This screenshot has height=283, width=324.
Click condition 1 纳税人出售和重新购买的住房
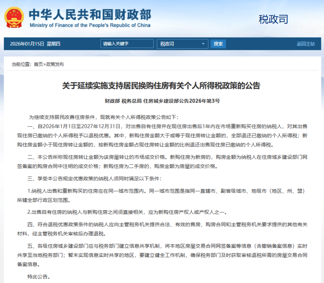(x=162, y=195)
